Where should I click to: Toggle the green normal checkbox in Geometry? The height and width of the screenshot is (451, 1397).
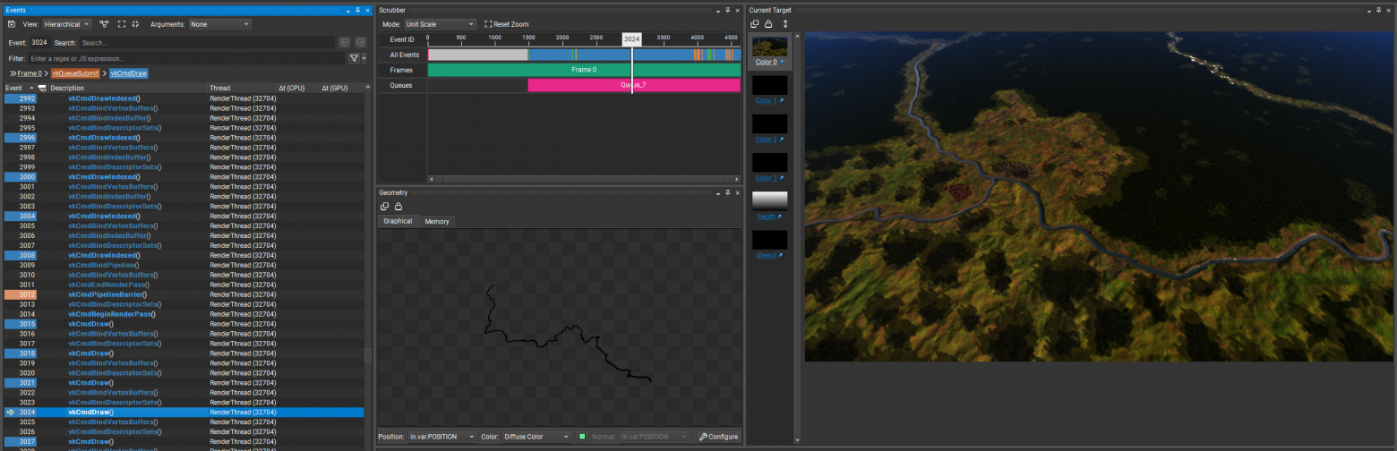[x=582, y=437]
